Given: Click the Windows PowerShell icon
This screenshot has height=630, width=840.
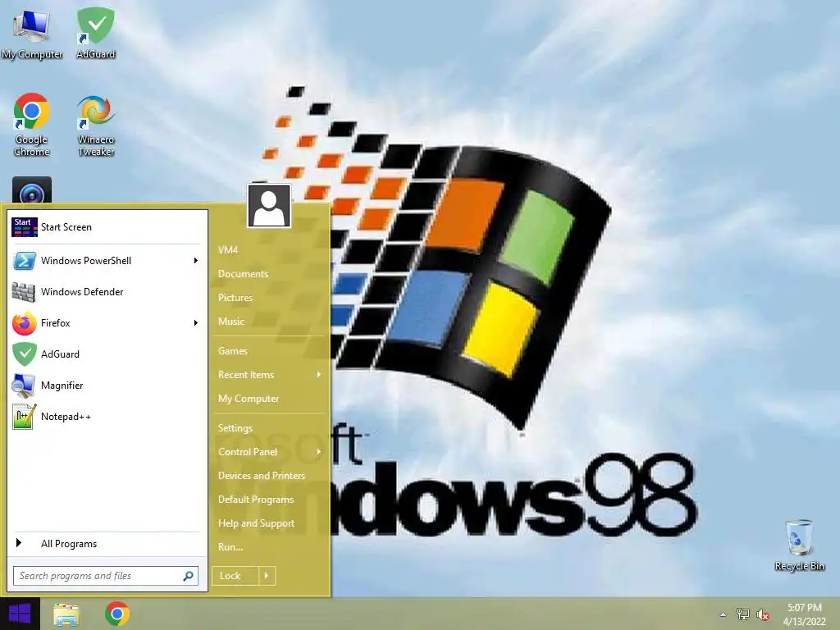Looking at the screenshot, I should (24, 261).
